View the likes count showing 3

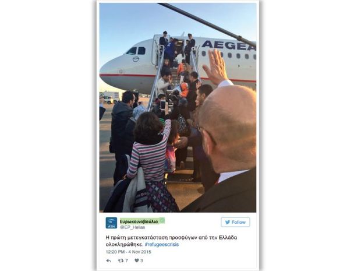pos(141,261)
